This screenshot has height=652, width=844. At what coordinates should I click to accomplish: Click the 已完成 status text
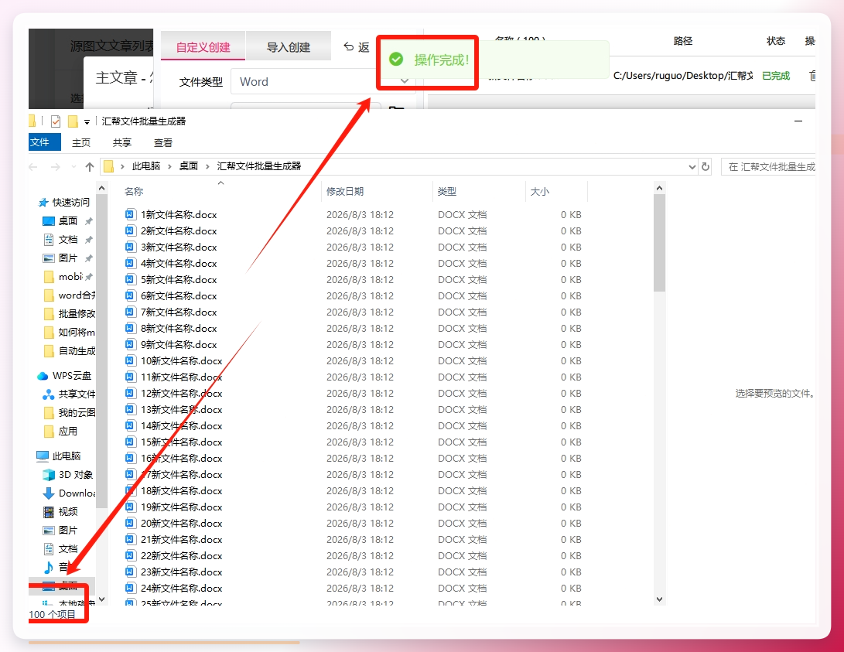[776, 76]
